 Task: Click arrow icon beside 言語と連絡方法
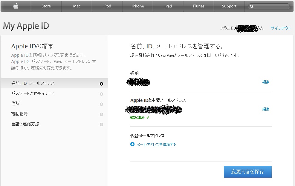(101, 124)
